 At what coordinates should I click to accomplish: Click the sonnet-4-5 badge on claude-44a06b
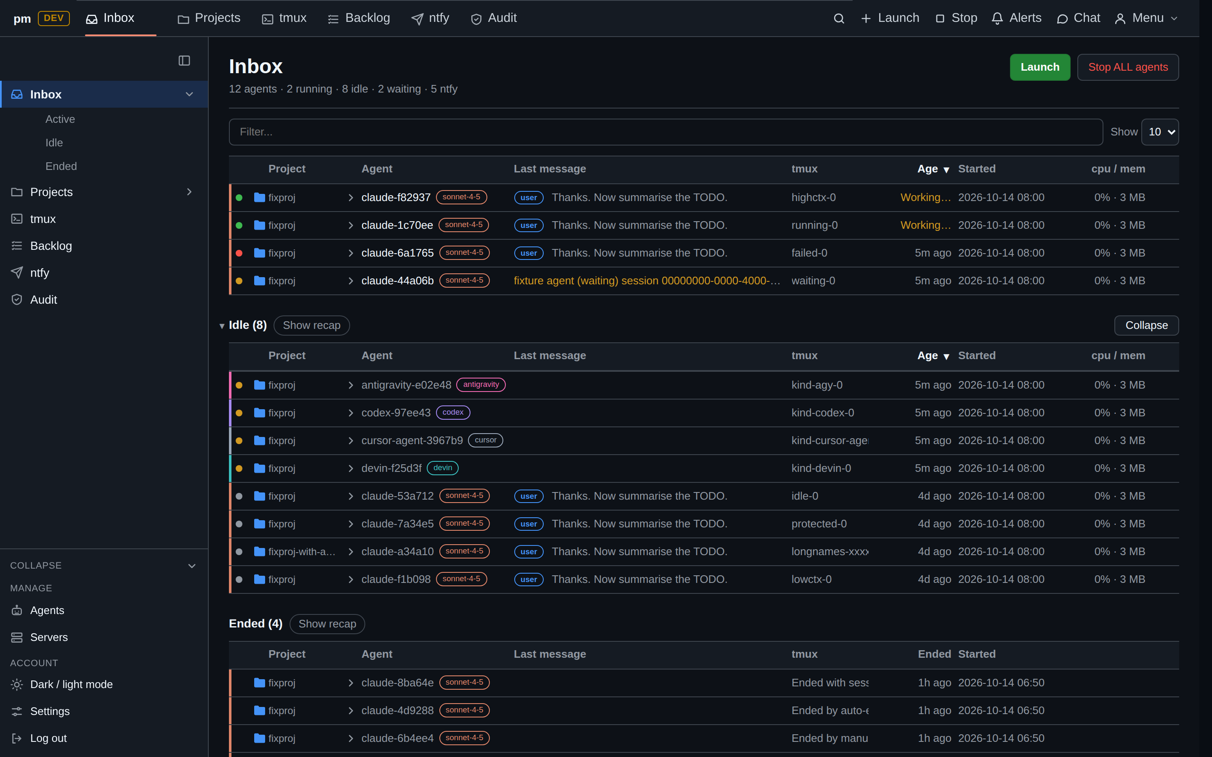point(464,281)
